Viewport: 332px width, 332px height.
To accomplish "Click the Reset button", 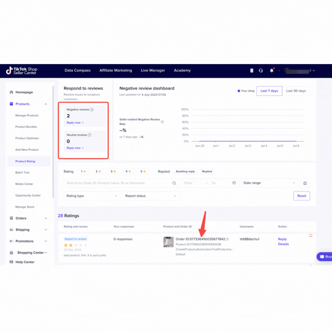I will pos(302,196).
